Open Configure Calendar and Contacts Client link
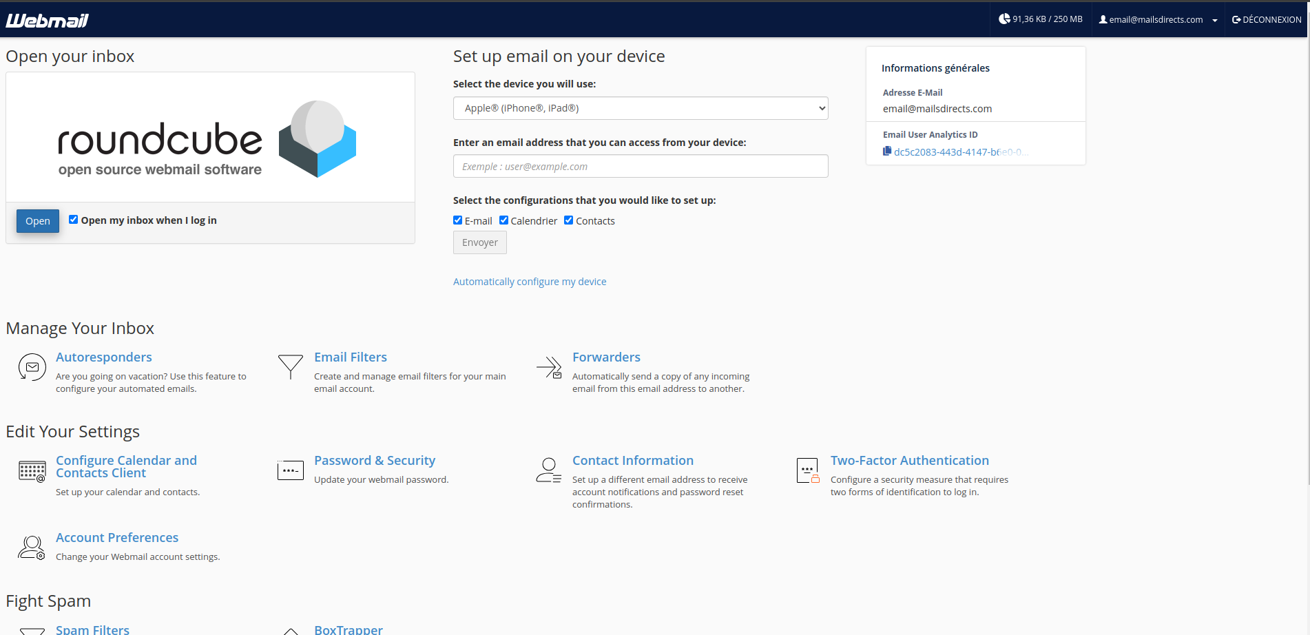 (126, 466)
